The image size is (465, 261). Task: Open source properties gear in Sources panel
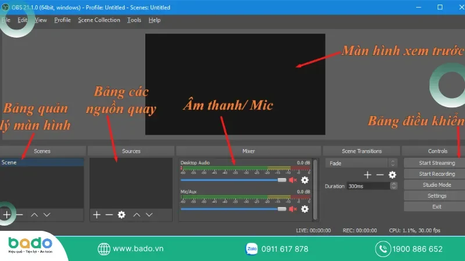click(121, 215)
